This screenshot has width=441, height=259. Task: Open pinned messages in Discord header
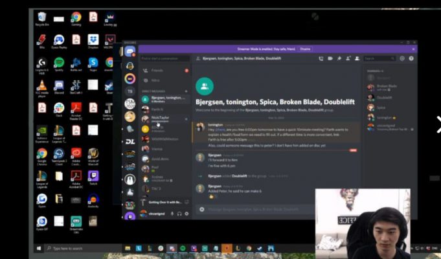(339, 58)
